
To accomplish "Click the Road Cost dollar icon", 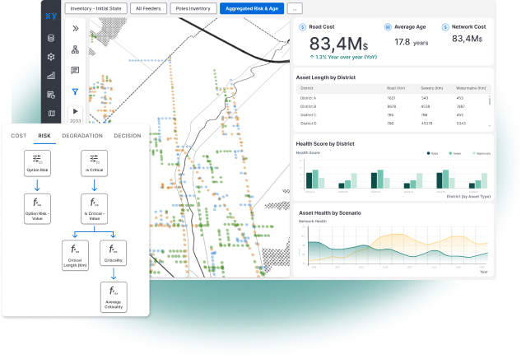I will (x=301, y=27).
